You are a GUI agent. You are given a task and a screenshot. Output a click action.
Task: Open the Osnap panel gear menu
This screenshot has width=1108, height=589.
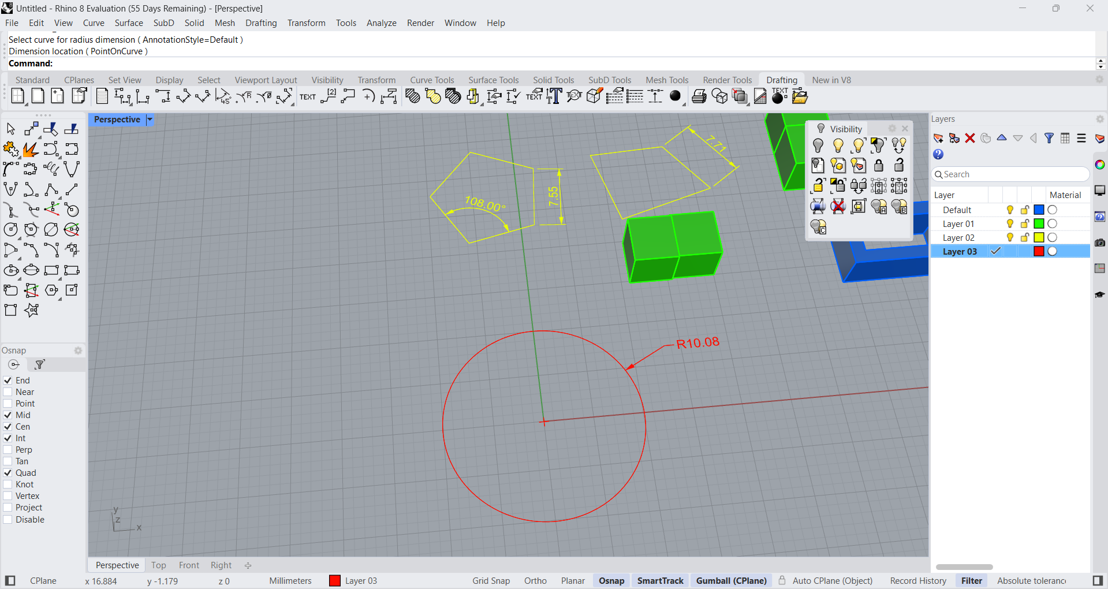78,351
